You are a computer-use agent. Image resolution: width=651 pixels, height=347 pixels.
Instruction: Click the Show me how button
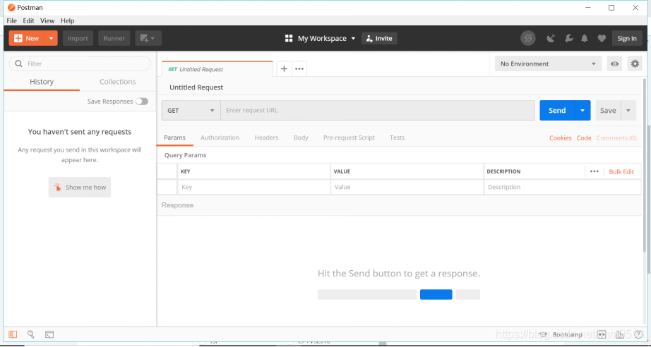(x=80, y=187)
